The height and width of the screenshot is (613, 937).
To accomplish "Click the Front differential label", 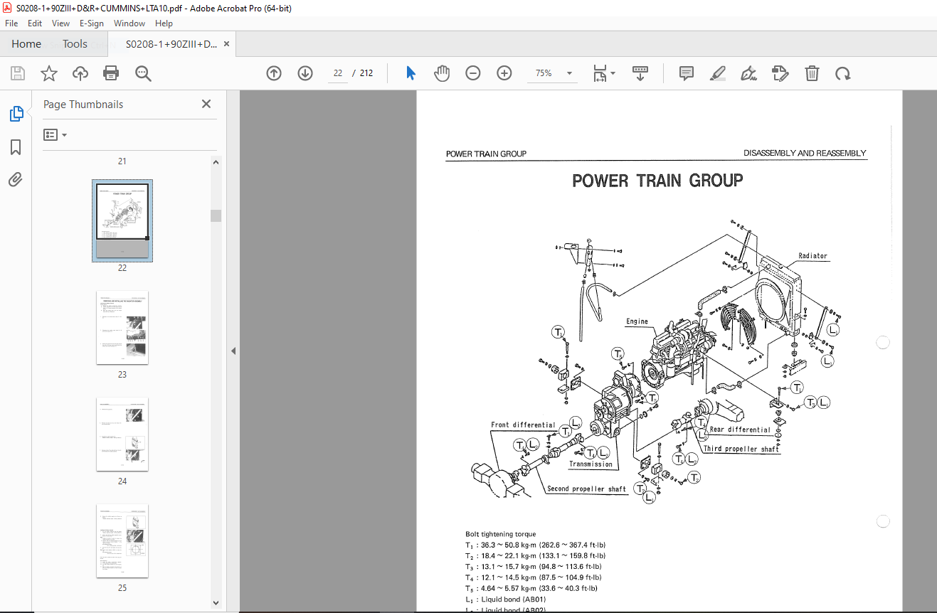I will tap(523, 425).
